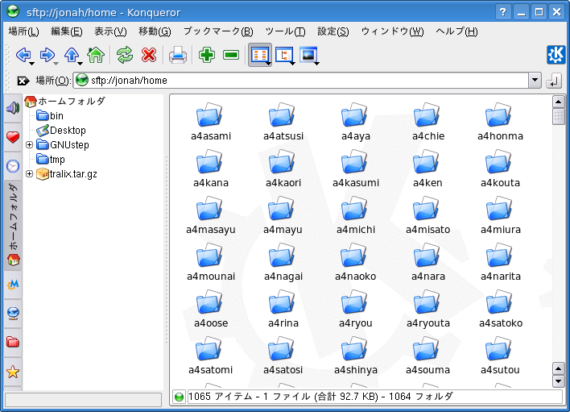Go back with the blue left arrow
This screenshot has height=412, width=570.
click(23, 56)
